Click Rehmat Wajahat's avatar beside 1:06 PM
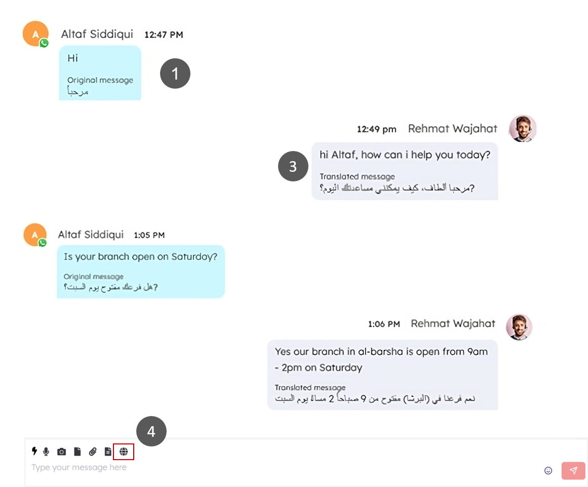Viewport: 588px width, 487px height. (519, 327)
